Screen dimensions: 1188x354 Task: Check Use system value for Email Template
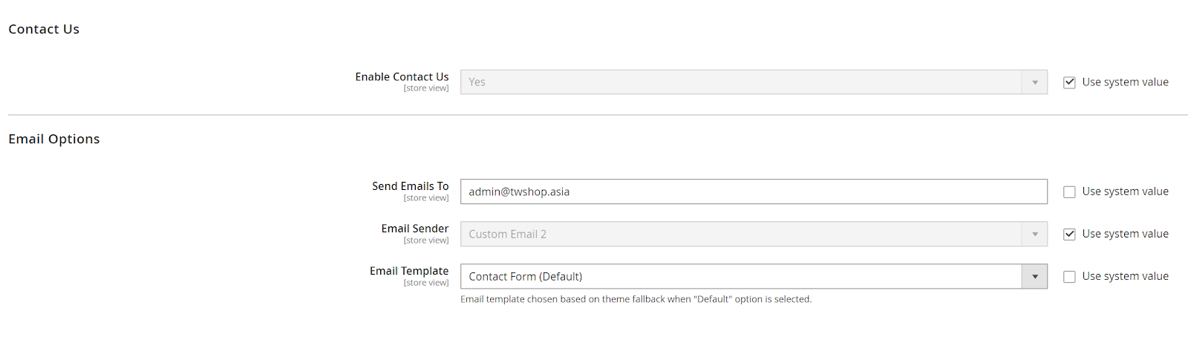click(1069, 277)
